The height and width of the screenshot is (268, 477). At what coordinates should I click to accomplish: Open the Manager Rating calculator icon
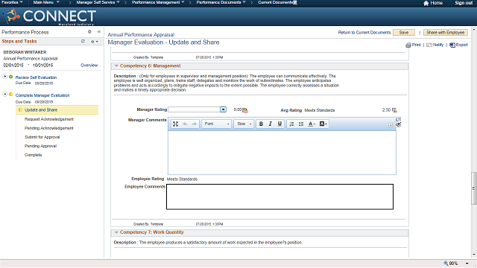tap(245, 110)
